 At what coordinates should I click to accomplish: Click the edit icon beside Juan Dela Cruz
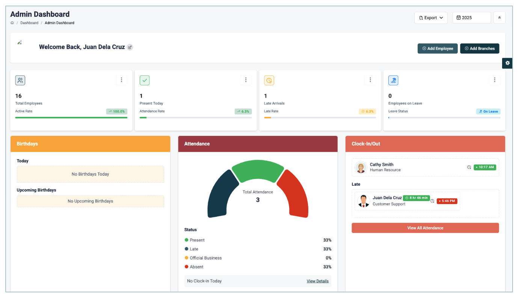point(130,47)
